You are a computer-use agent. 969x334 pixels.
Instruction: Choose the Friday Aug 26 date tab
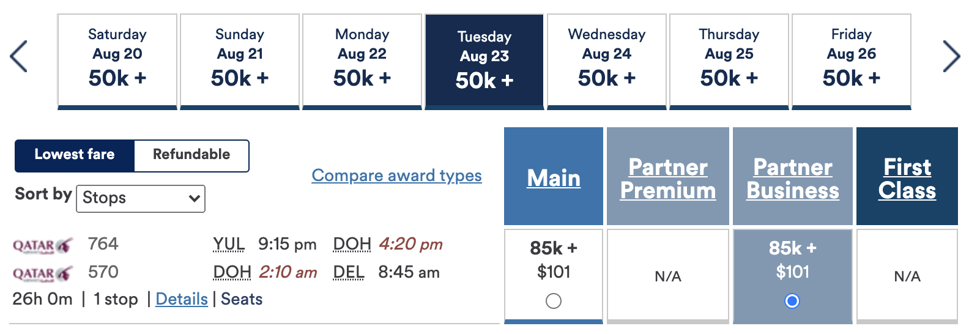852,61
